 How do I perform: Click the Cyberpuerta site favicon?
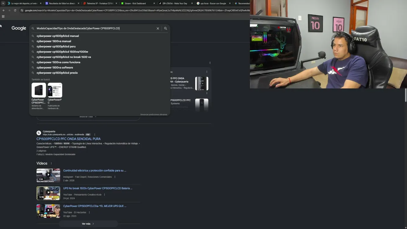click(39, 133)
